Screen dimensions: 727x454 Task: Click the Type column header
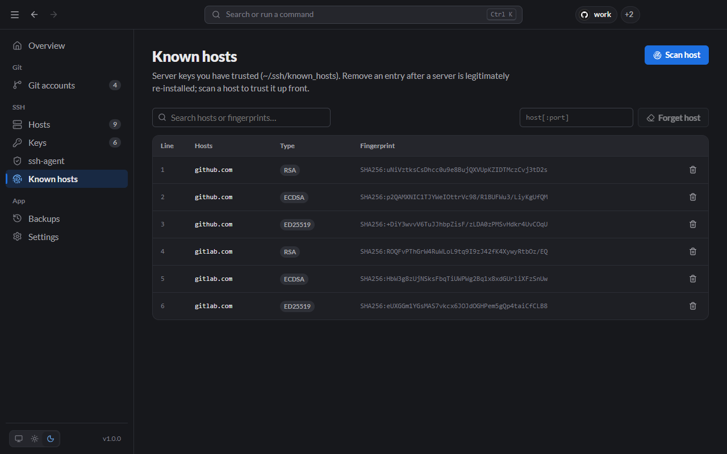click(287, 146)
